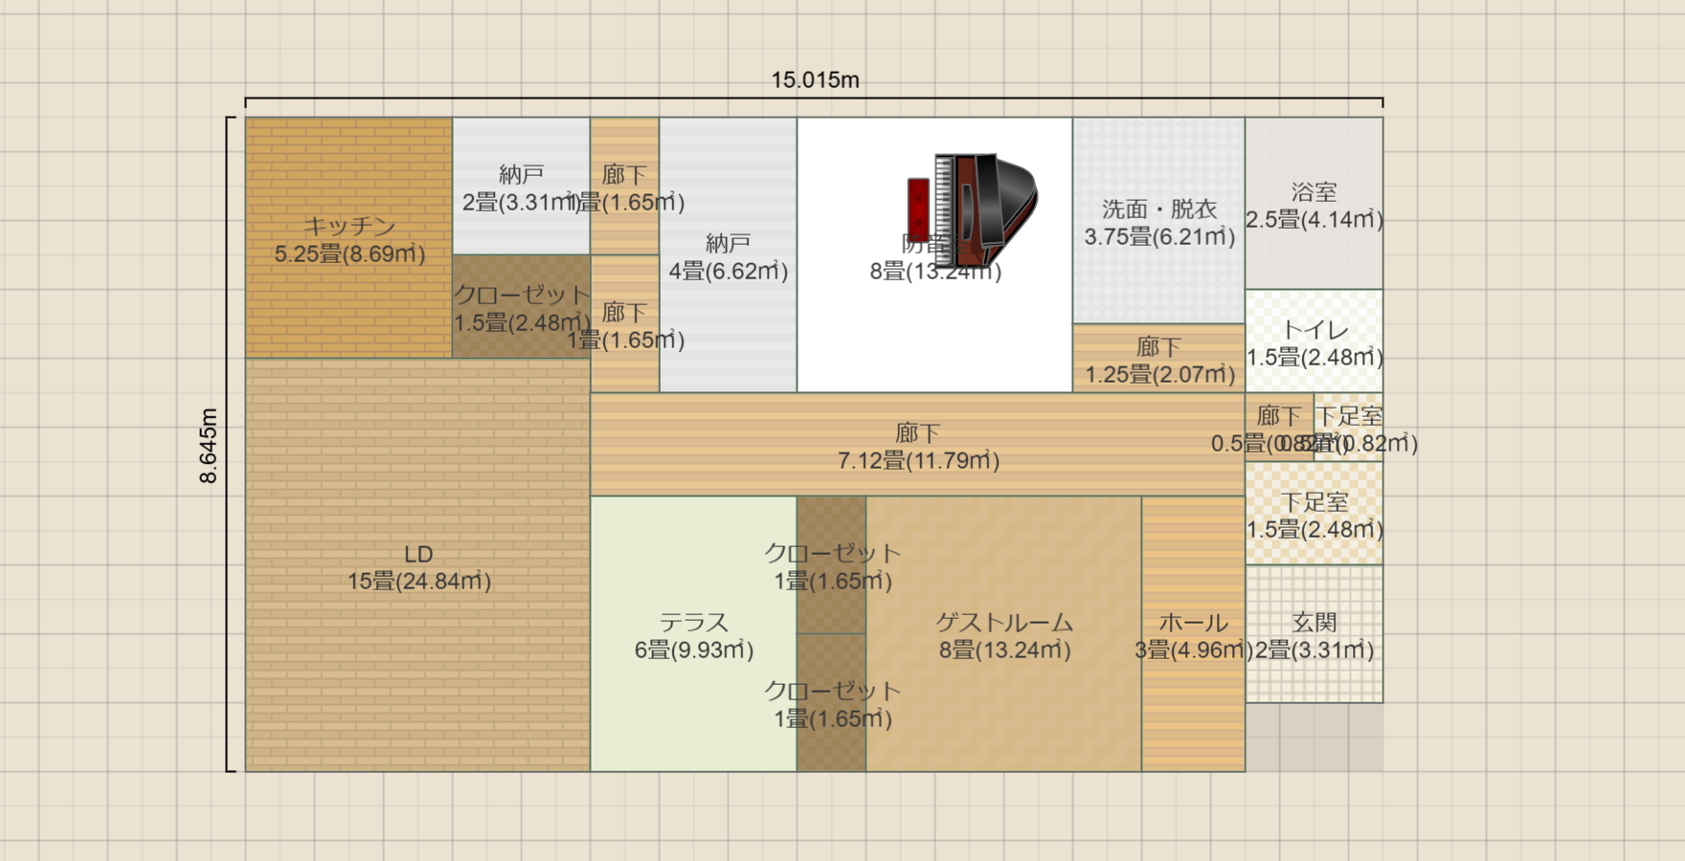This screenshot has height=861, width=1685.
Task: Select the 浴室 2.5畳(4.14㎡) room
Action: click(1314, 204)
